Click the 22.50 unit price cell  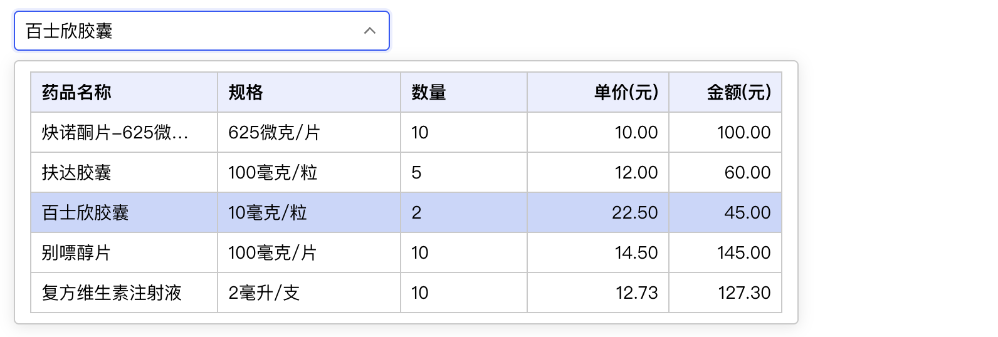click(598, 212)
